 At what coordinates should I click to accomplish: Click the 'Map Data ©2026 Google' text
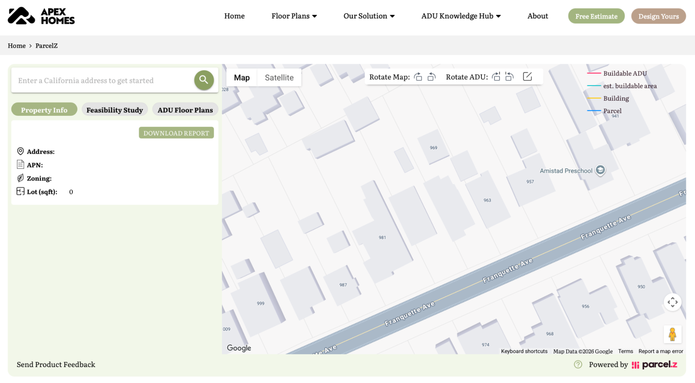583,351
